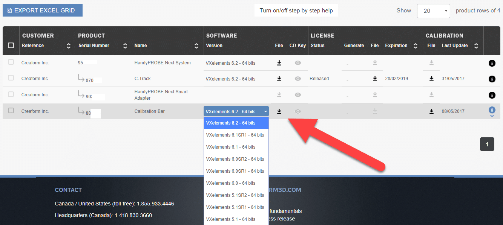
Task: Click the CONTACT heading in the footer
Action: pyautogui.click(x=68, y=190)
